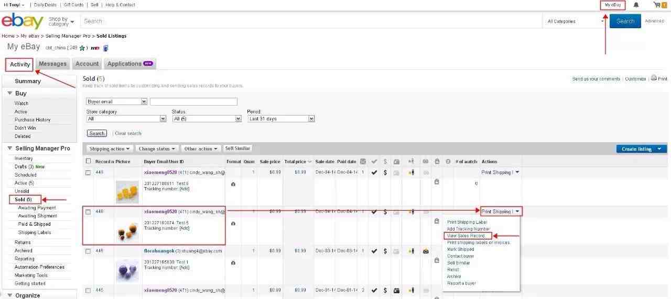Viewport: 671px width, 299px height.
Task: Click the lock icon in Test 6 row
Action: point(436,182)
